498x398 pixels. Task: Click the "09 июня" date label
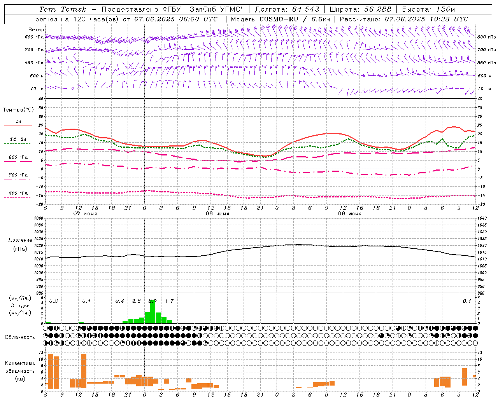click(350, 214)
